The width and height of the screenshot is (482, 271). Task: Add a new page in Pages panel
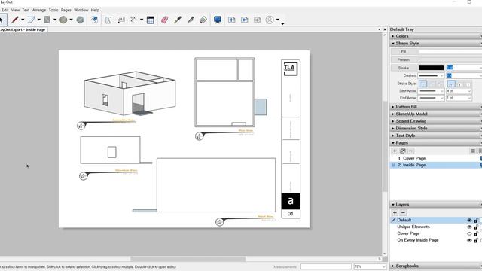coord(395,151)
